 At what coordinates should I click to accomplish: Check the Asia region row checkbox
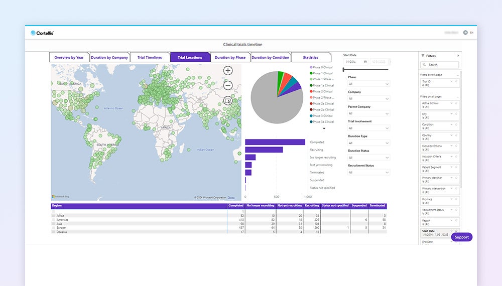click(54, 224)
